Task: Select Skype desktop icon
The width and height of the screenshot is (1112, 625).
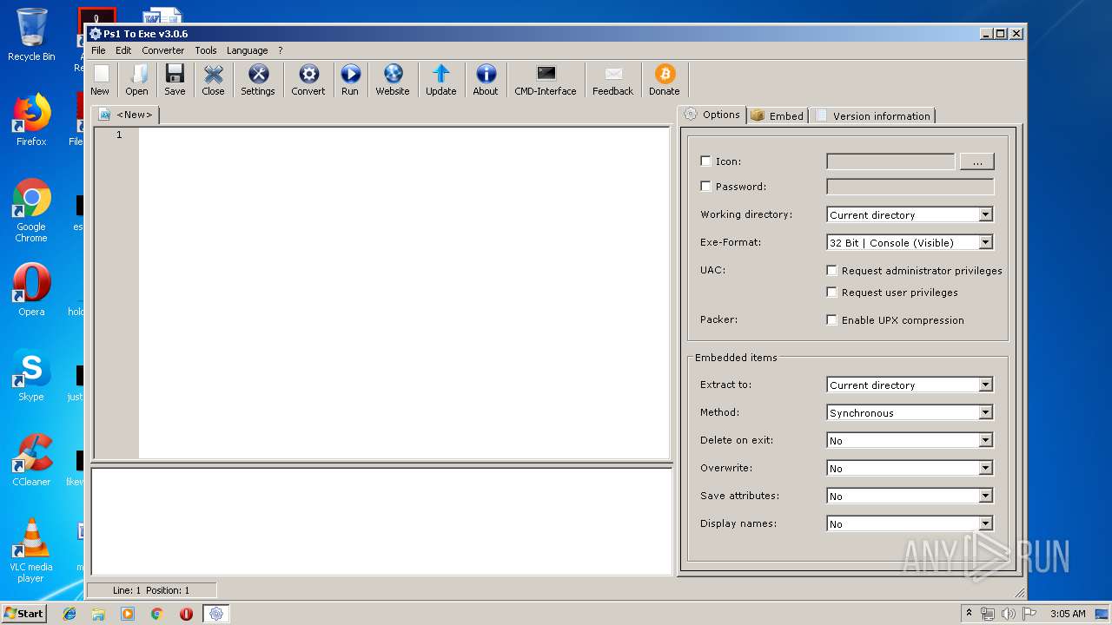Action: (31, 376)
